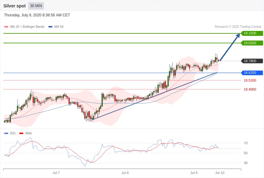Select the 19.0200 green resistance price tag
This screenshot has height=178, width=264.
tap(252, 43)
